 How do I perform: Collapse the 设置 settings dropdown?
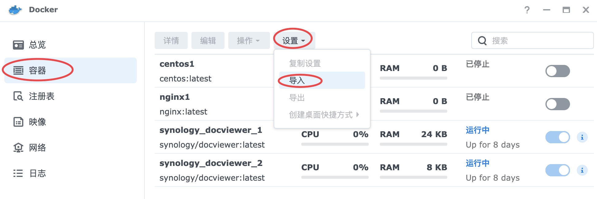[294, 41]
